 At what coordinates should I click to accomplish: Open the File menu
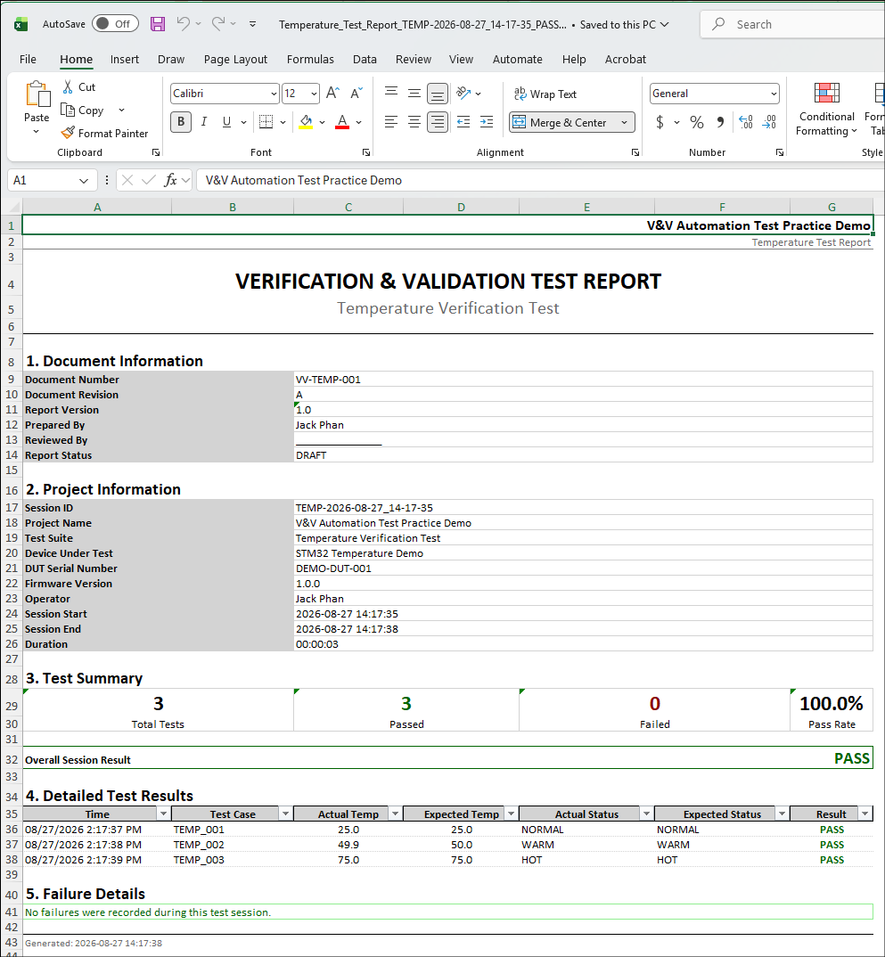29,59
